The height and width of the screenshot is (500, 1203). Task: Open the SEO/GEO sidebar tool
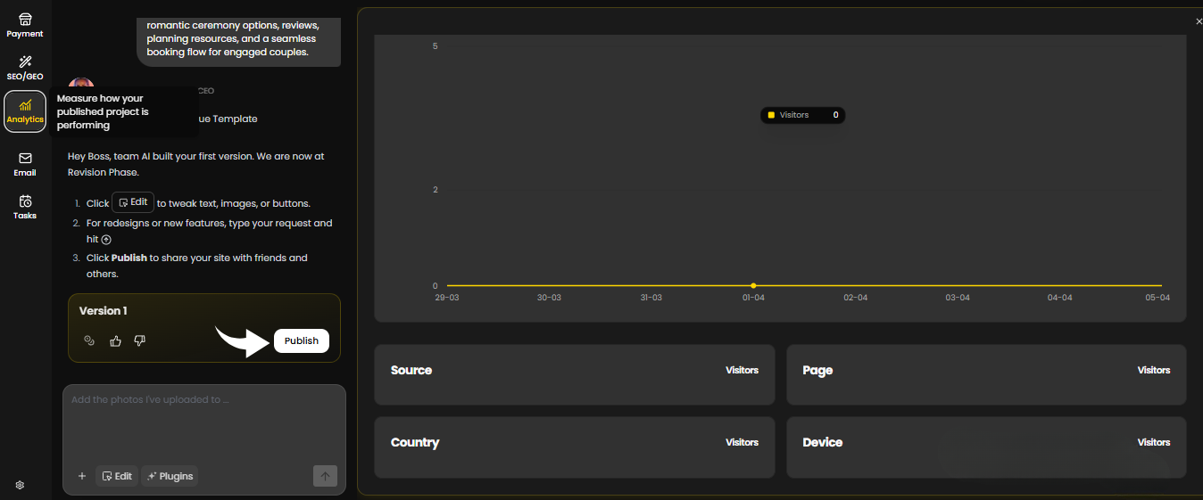(x=25, y=68)
